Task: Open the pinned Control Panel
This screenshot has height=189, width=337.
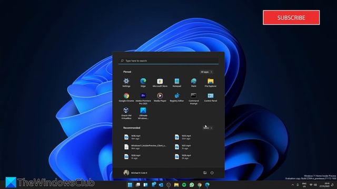Action: 211,97
